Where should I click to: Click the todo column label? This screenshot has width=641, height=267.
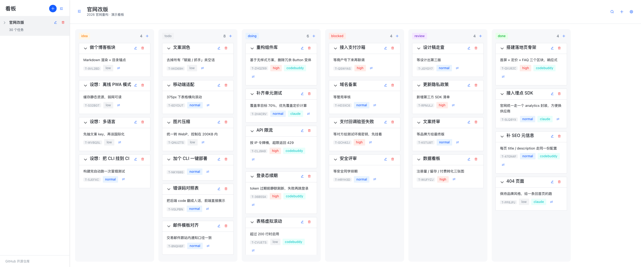pyautogui.click(x=168, y=36)
